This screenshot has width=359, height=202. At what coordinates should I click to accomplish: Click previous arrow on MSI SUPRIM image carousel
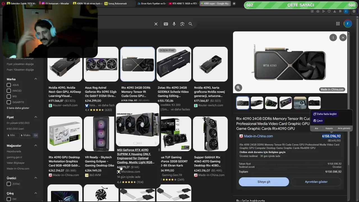pyautogui.click(x=119, y=143)
